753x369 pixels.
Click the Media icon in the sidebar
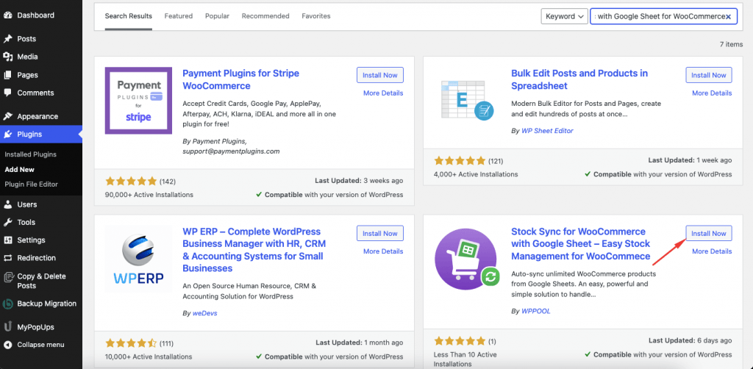[7, 57]
